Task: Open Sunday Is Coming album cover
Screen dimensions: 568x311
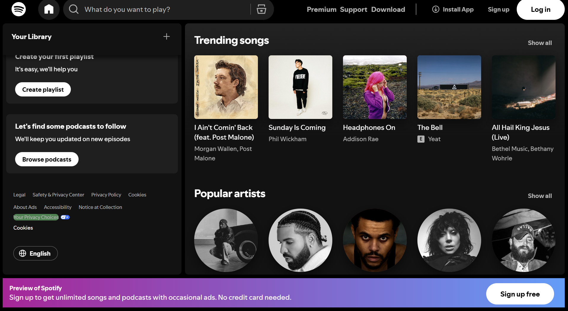Action: [300, 87]
